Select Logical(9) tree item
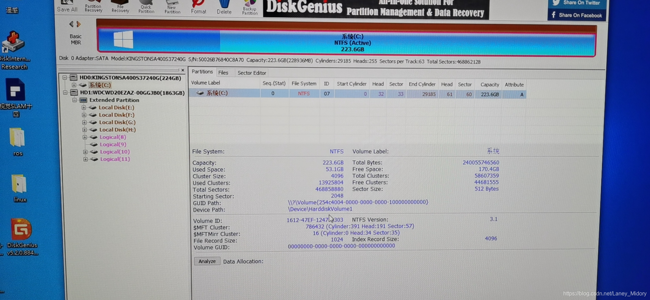 coord(113,145)
